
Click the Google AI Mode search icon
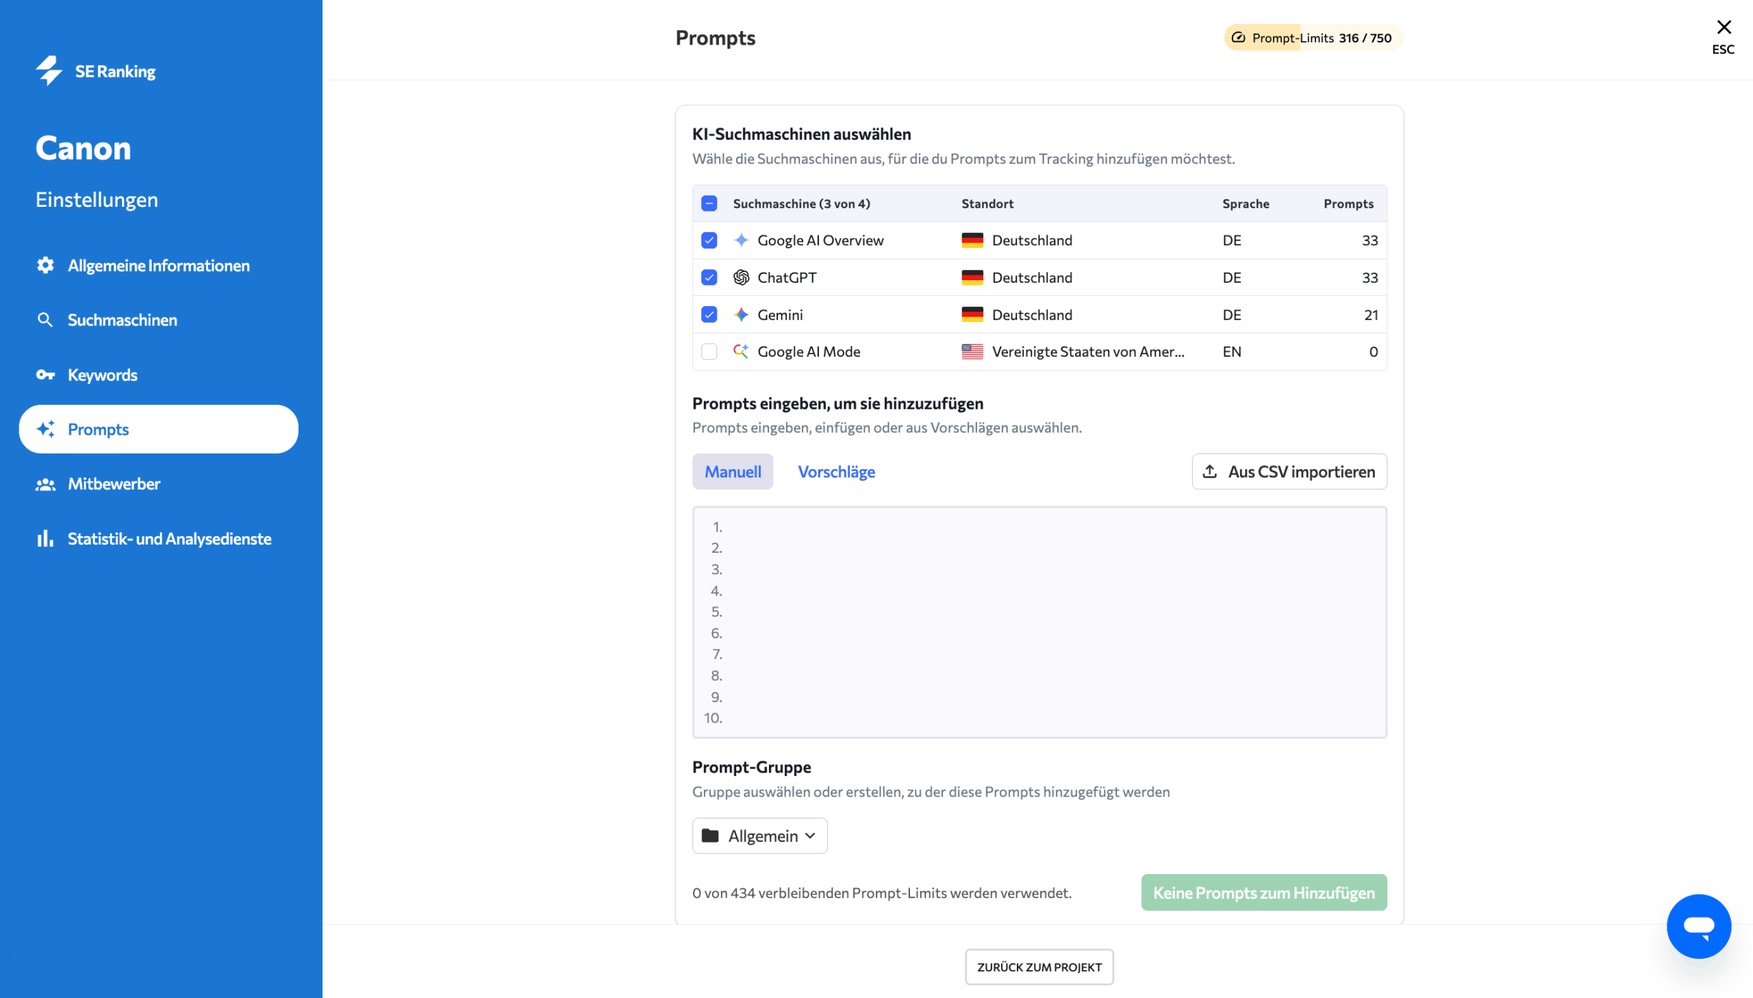741,351
